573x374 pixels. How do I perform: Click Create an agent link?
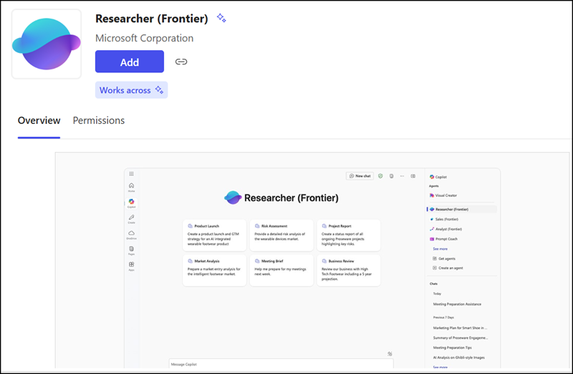point(448,268)
